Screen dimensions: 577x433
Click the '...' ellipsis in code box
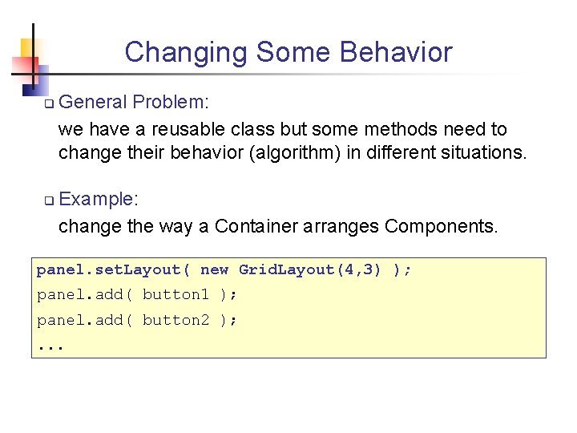[50, 346]
